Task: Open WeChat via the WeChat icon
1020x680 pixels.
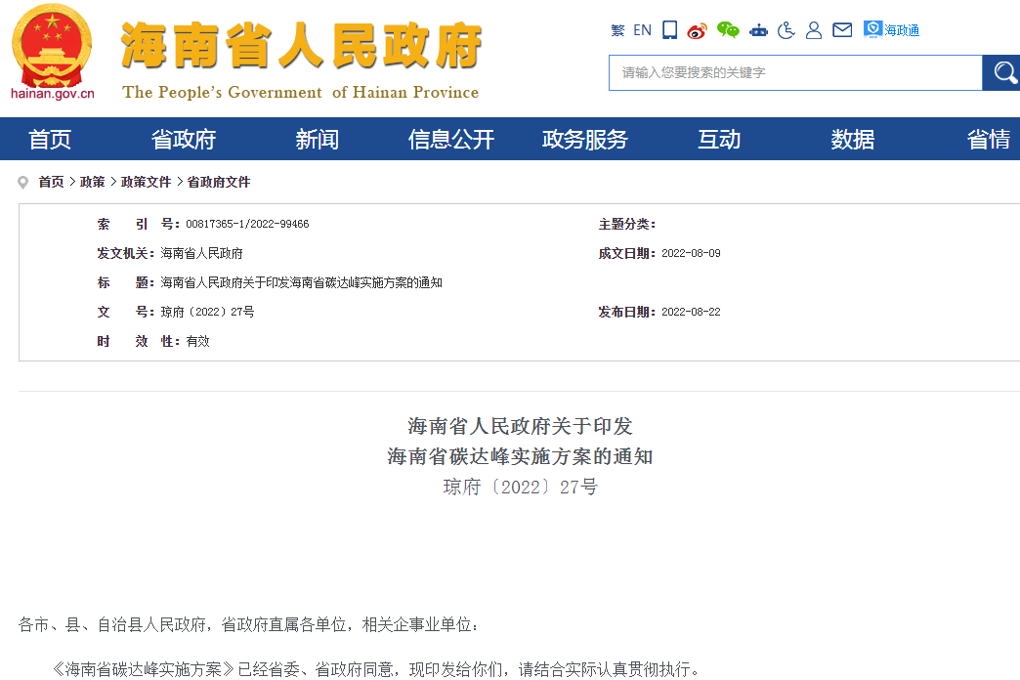Action: pos(729,30)
